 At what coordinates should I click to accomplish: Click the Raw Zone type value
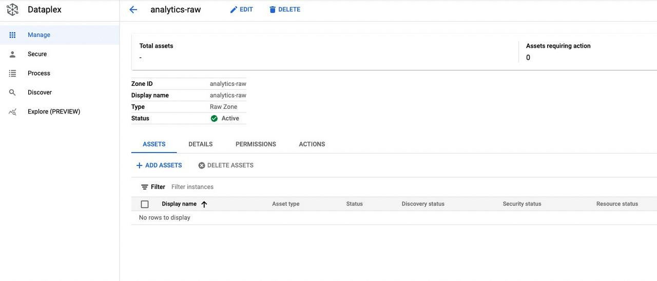223,107
